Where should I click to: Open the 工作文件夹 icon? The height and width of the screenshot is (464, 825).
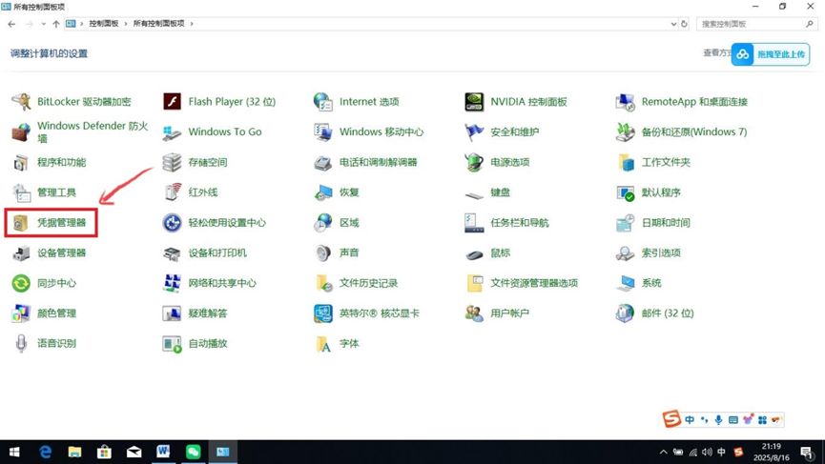(x=625, y=162)
